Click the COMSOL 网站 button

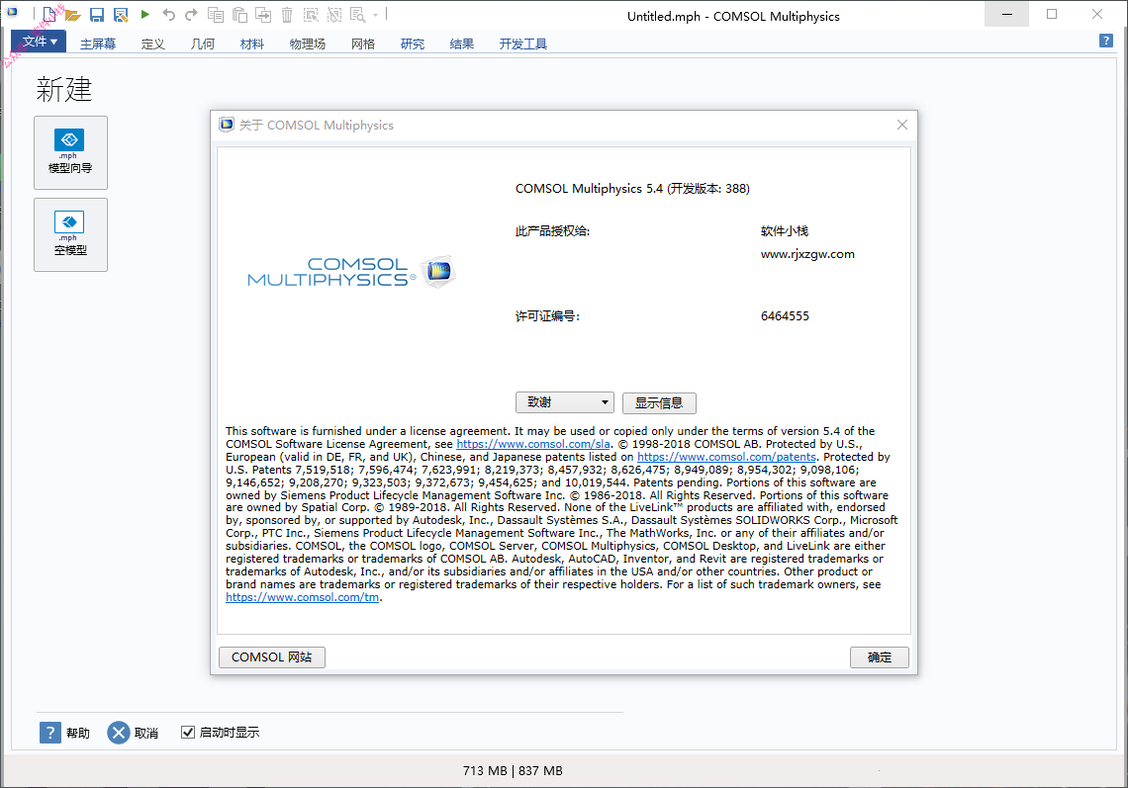tap(272, 657)
